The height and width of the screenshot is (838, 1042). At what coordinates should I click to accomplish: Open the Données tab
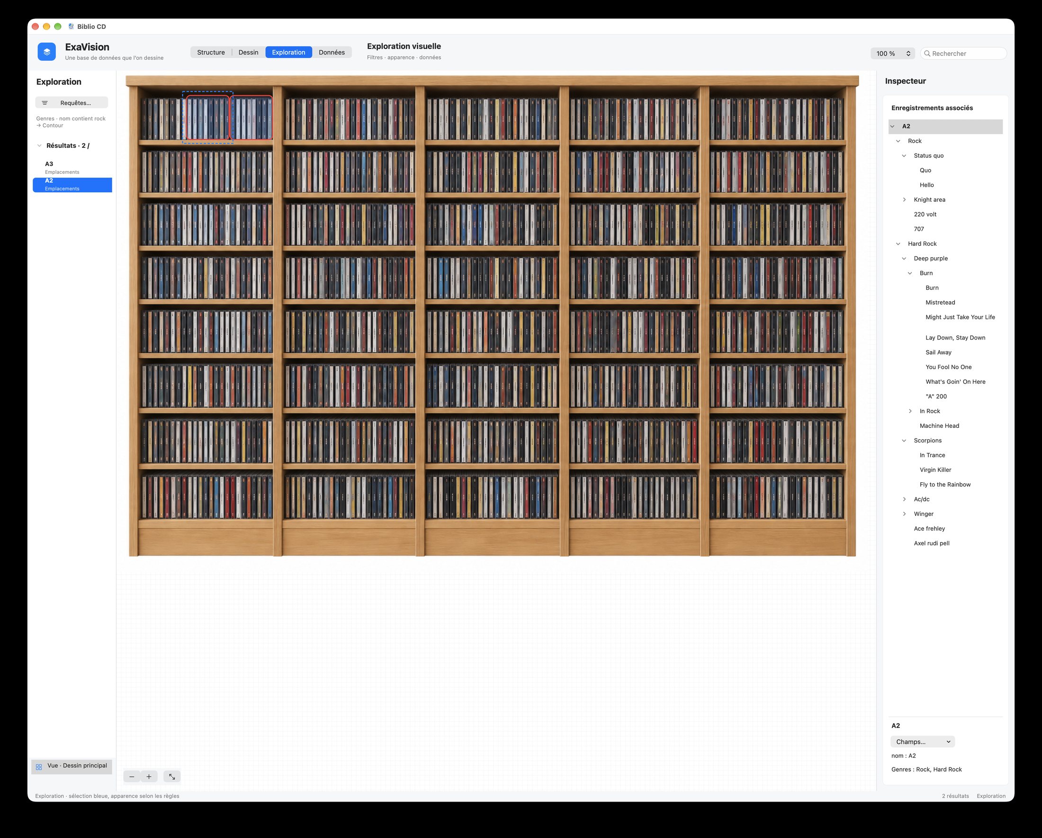[x=332, y=52]
